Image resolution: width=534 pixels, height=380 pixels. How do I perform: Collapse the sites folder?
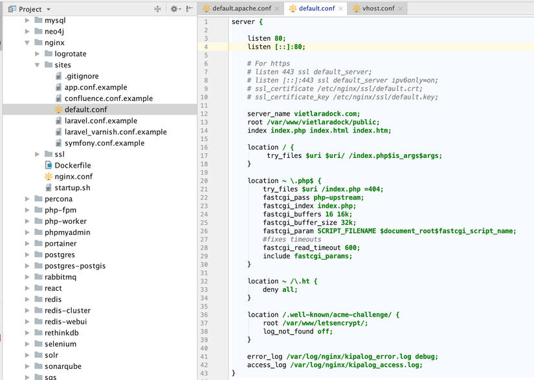click(38, 65)
